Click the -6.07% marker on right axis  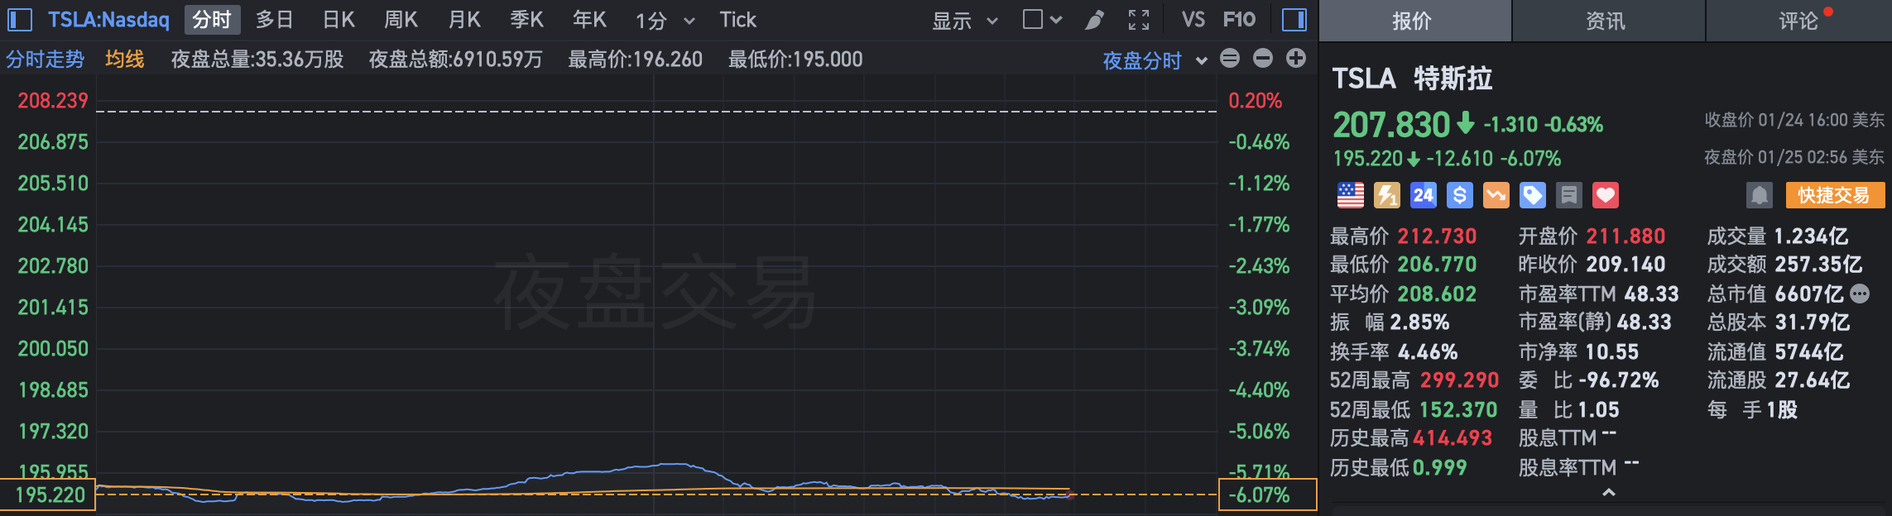(x=1267, y=494)
